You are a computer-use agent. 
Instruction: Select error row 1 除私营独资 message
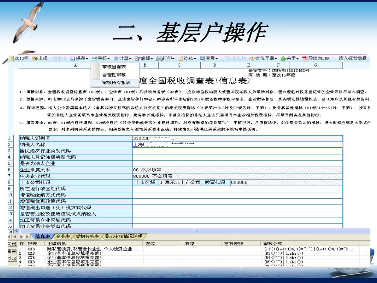pyautogui.click(x=92, y=249)
